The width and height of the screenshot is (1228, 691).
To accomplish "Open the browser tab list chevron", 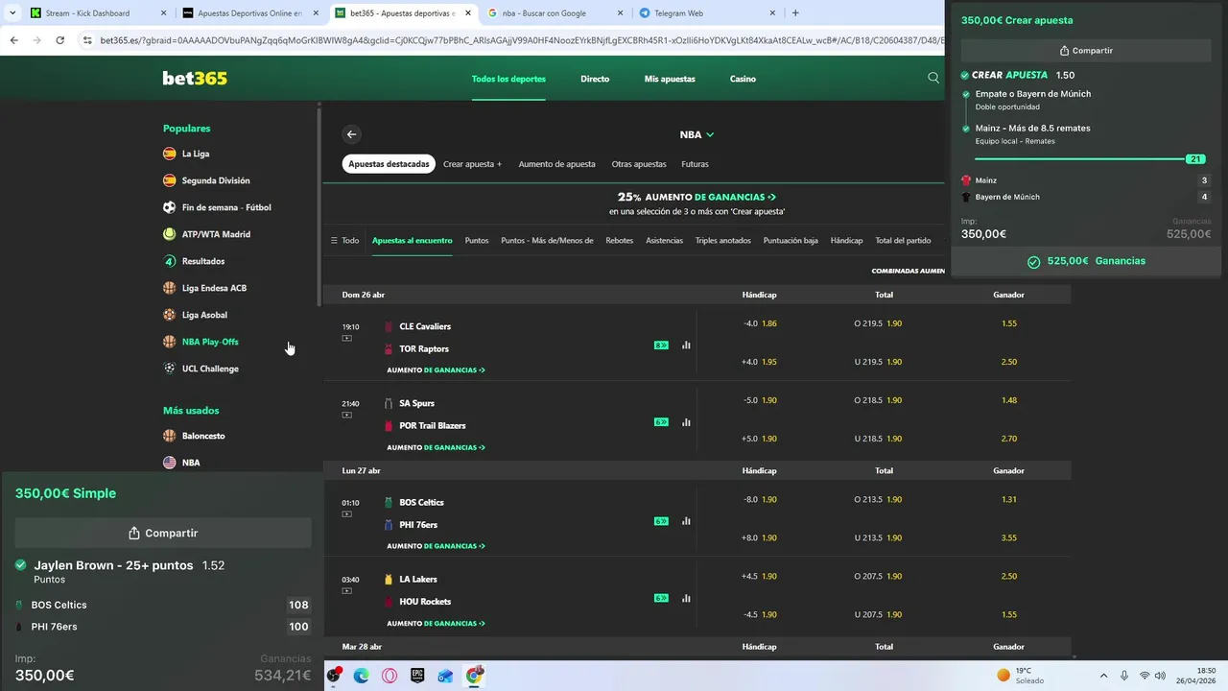I will [x=12, y=13].
